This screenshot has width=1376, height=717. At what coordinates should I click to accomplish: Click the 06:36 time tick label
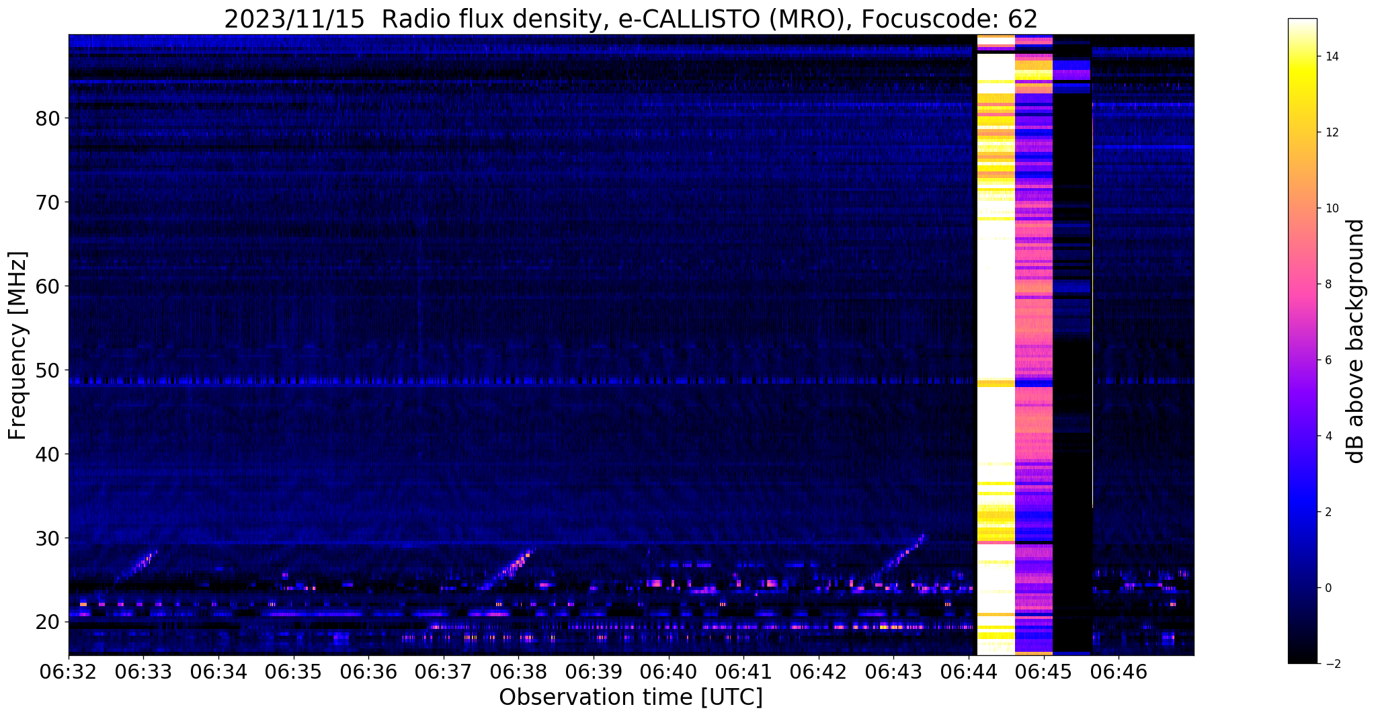pos(368,672)
